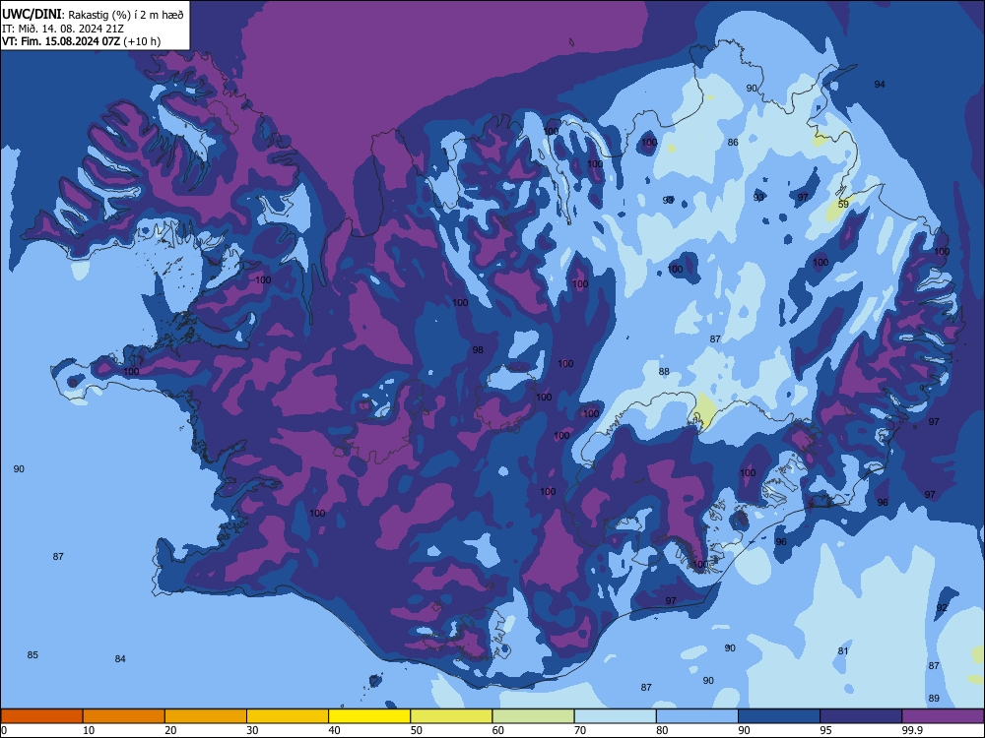
Task: Select the amber 30–40 legend swatch
Action: click(x=288, y=716)
